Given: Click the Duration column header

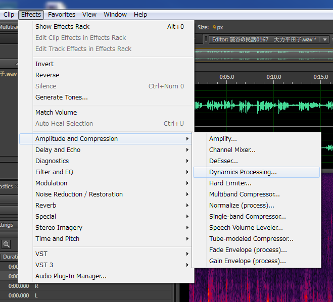Looking at the screenshot, I should (x=10, y=257).
